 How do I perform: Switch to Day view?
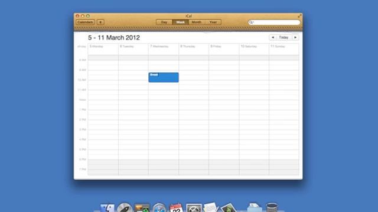tap(164, 22)
